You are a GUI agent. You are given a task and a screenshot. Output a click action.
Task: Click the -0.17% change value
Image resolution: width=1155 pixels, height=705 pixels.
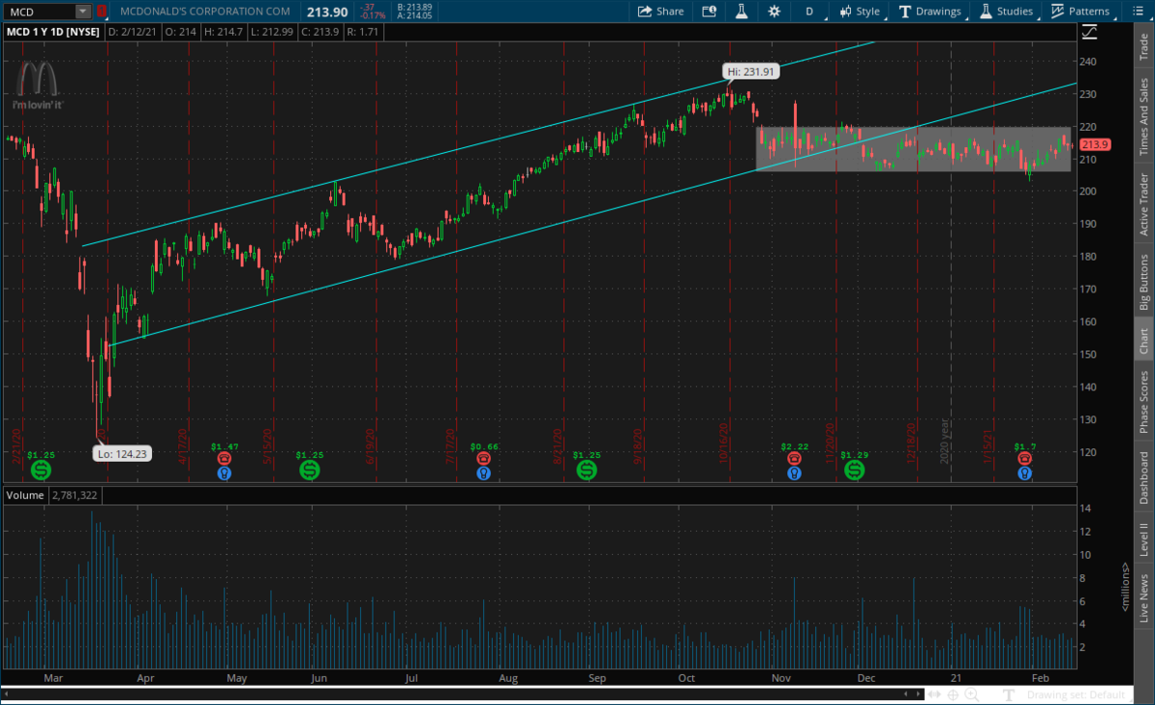pyautogui.click(x=371, y=16)
